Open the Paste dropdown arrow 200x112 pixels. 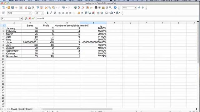[x=56, y=7]
